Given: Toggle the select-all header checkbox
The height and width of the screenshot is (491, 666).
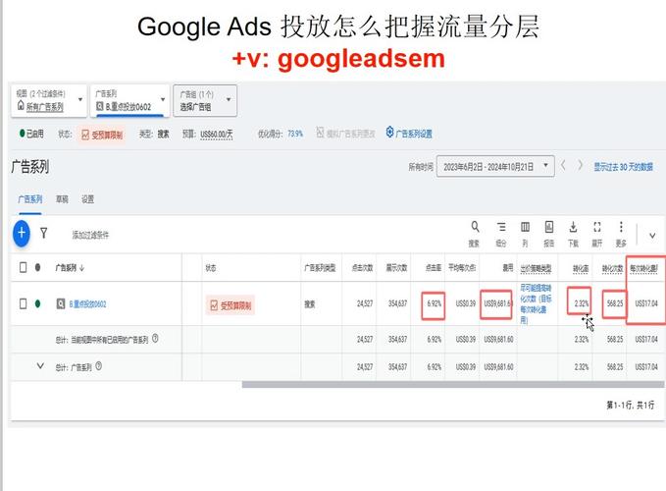Looking at the screenshot, I should click(23, 267).
